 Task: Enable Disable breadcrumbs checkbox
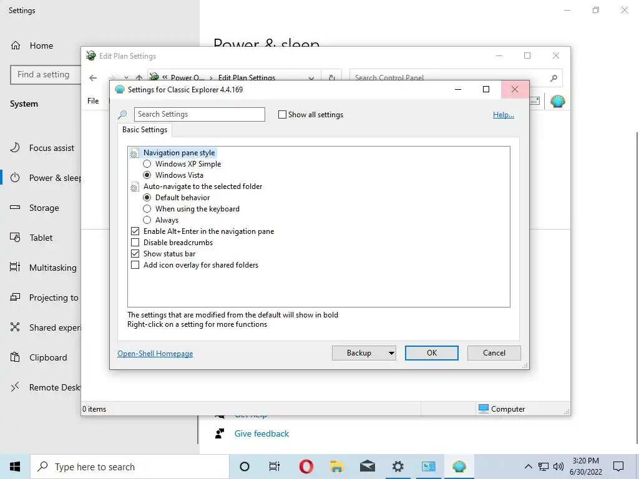pos(135,243)
